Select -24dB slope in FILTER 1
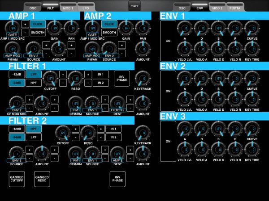 [x=17, y=83]
